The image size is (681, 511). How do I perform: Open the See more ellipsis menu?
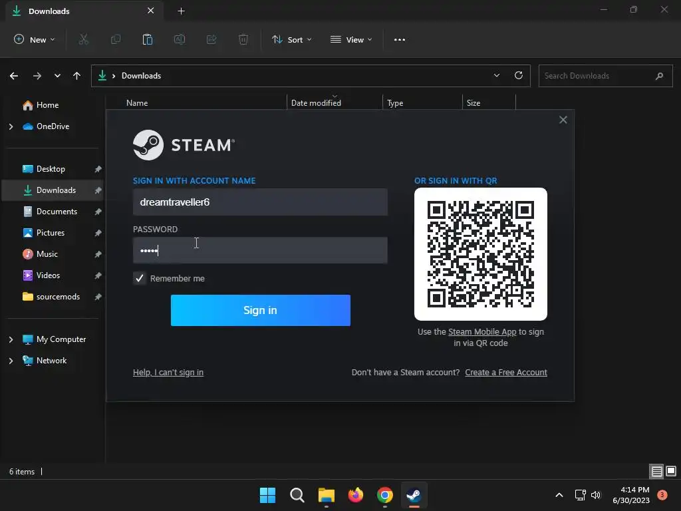(x=400, y=39)
